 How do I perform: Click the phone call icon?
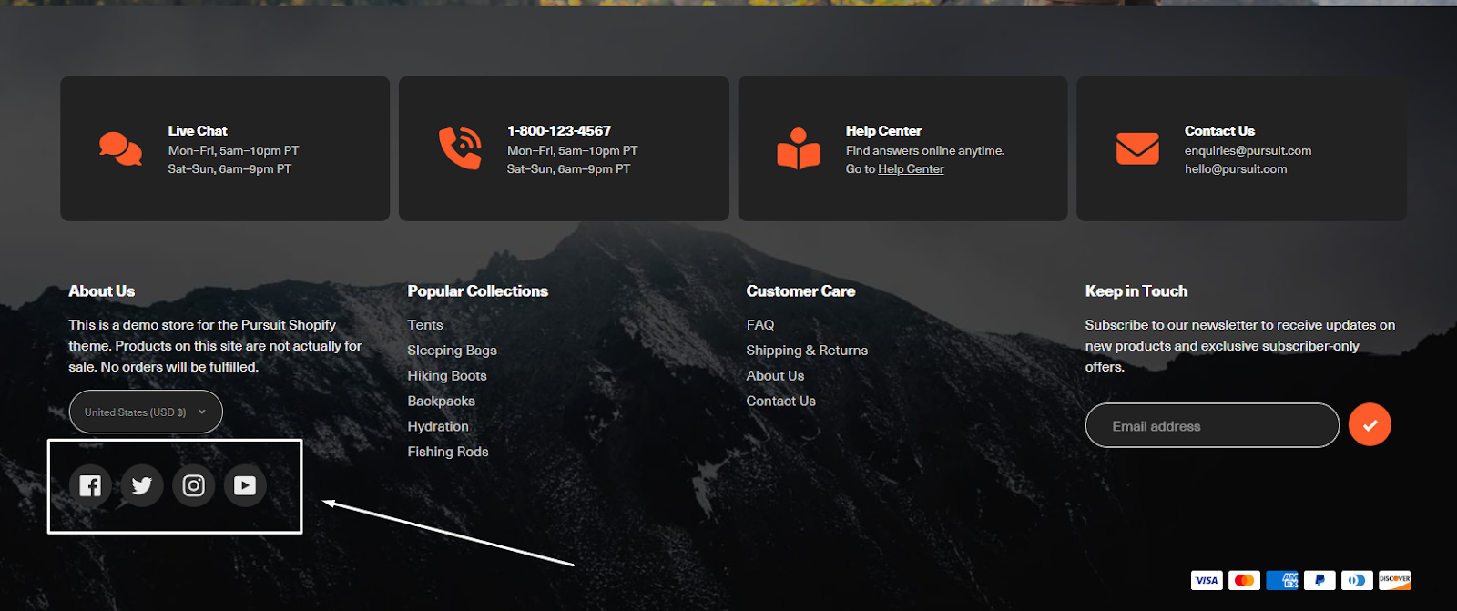(x=460, y=148)
